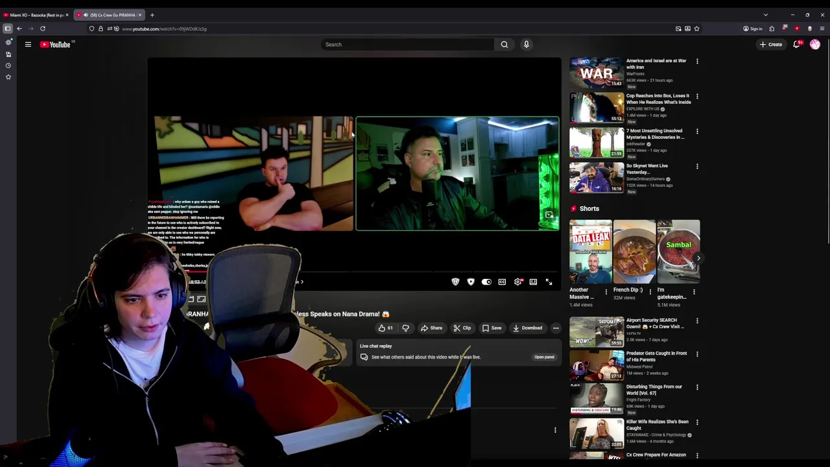Click the YouTube search input field
830x467 pixels.
407,44
